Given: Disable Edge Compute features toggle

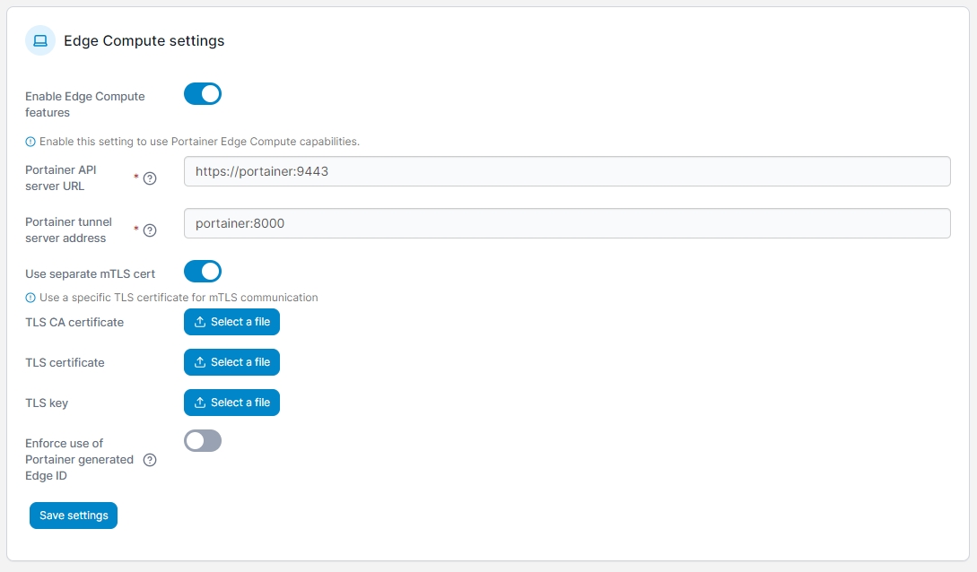Looking at the screenshot, I should 203,94.
